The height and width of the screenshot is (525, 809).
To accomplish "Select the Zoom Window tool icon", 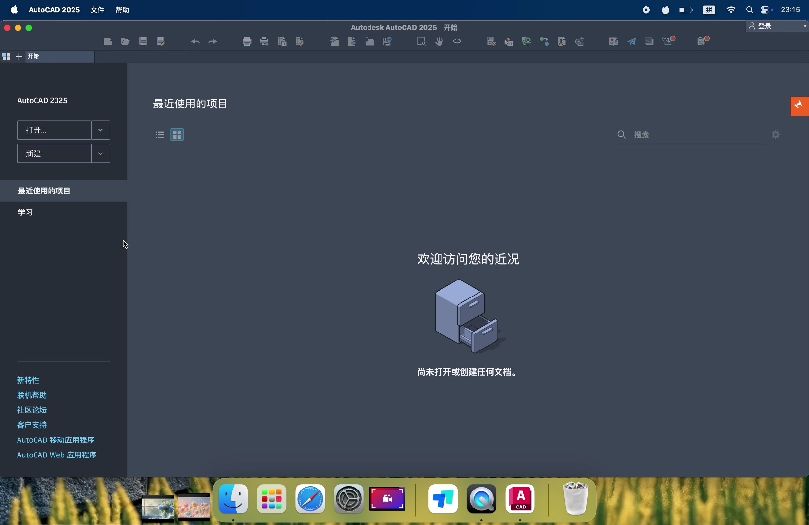I will (x=422, y=42).
